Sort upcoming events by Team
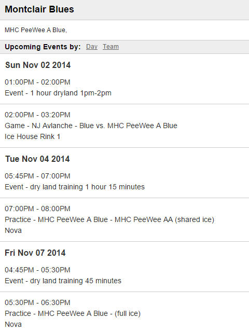The image size is (249, 332). (x=110, y=47)
